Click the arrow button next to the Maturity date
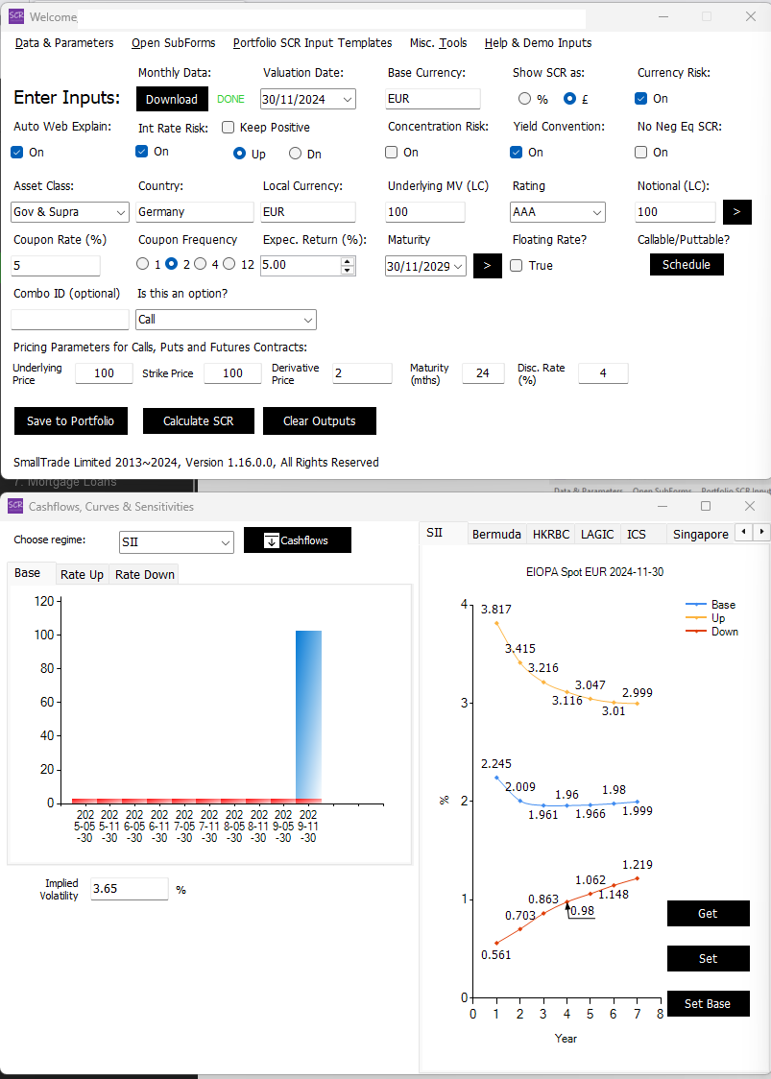This screenshot has width=771, height=1079. (x=486, y=266)
